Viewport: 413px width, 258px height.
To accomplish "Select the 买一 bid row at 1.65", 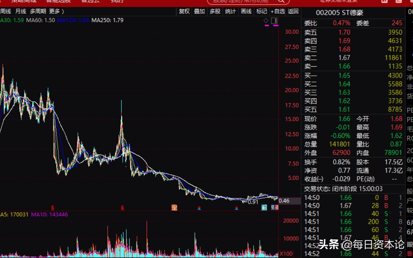I will tap(353, 76).
